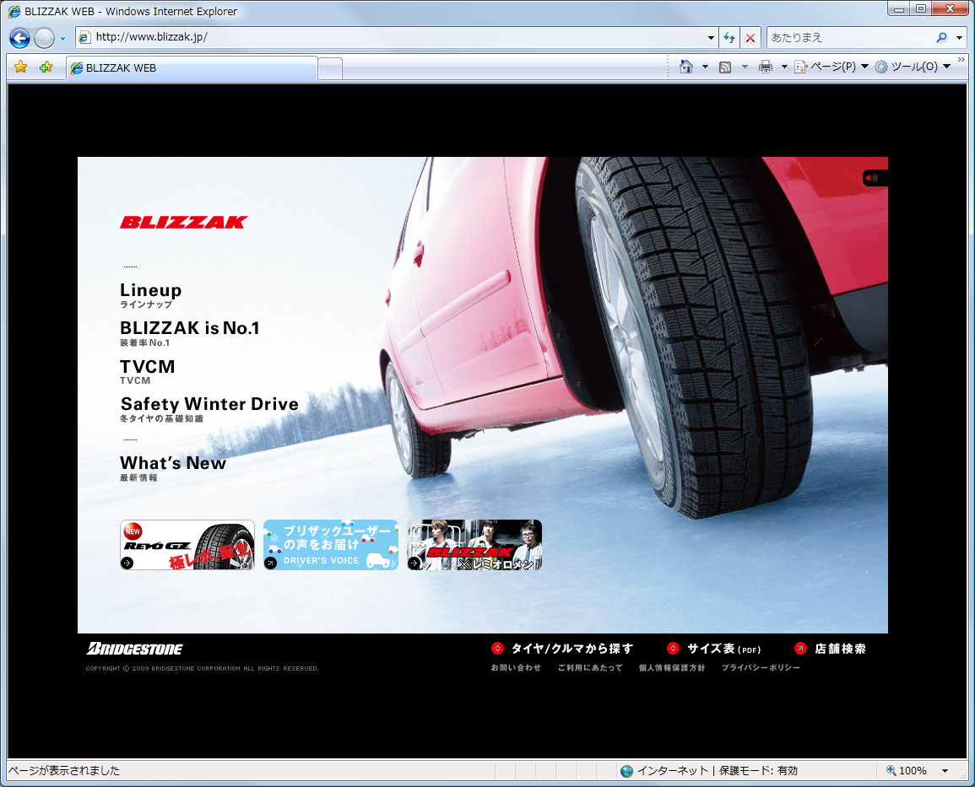
Task: Open the Lineup section
Action: 151,295
